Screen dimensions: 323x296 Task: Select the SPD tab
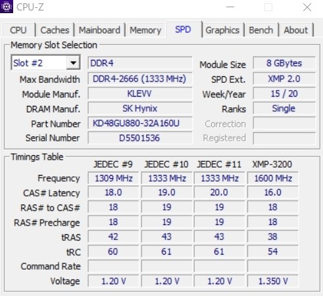tap(184, 30)
